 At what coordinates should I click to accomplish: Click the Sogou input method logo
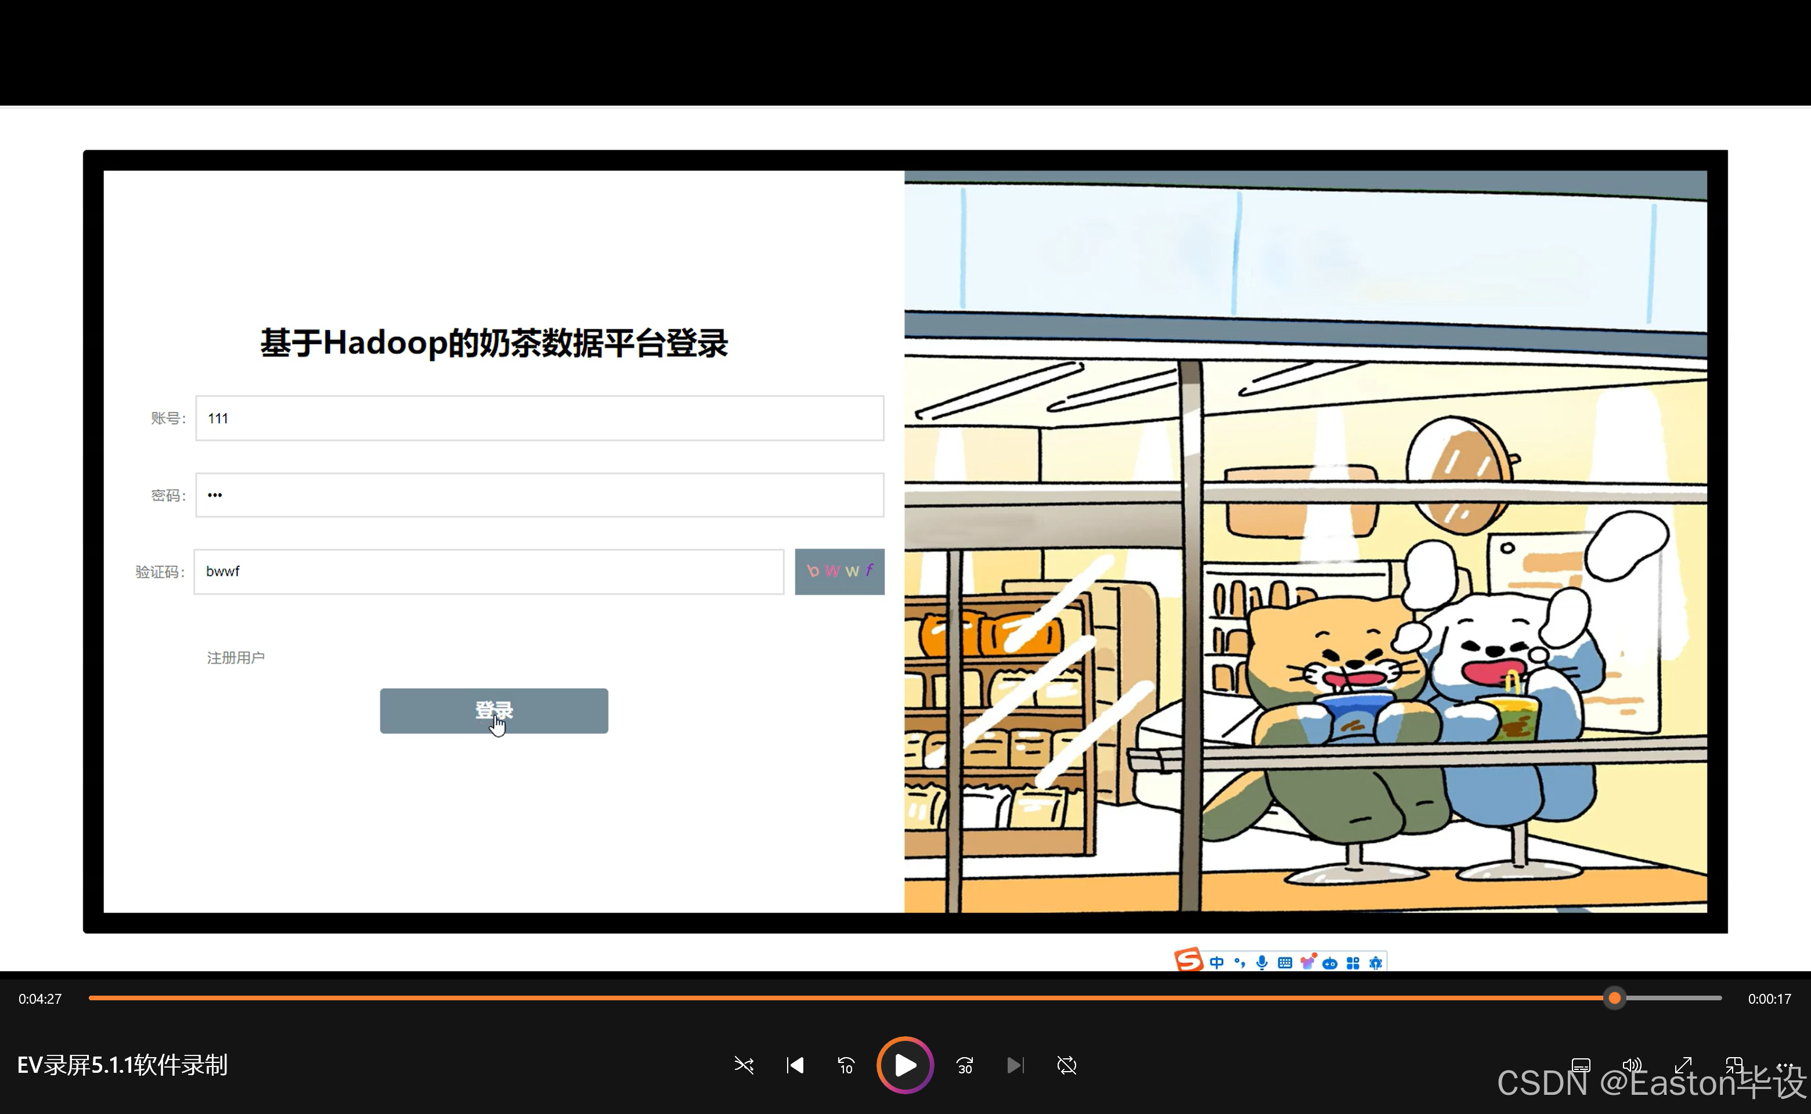click(1188, 960)
